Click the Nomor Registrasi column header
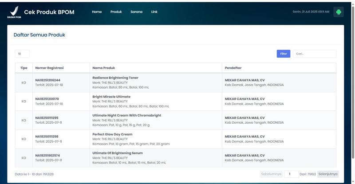The width and height of the screenshot is (355, 184). [49, 68]
